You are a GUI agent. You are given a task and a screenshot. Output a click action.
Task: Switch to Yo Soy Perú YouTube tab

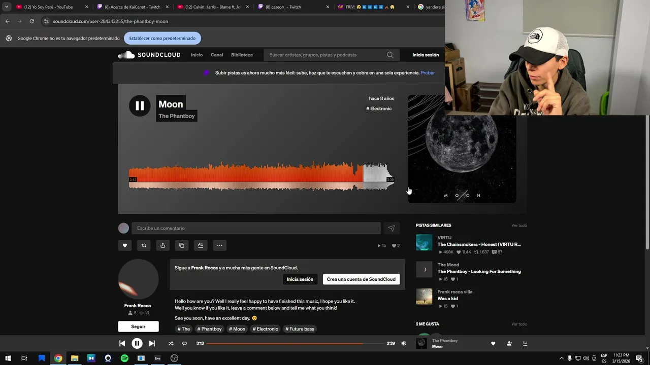pyautogui.click(x=52, y=7)
